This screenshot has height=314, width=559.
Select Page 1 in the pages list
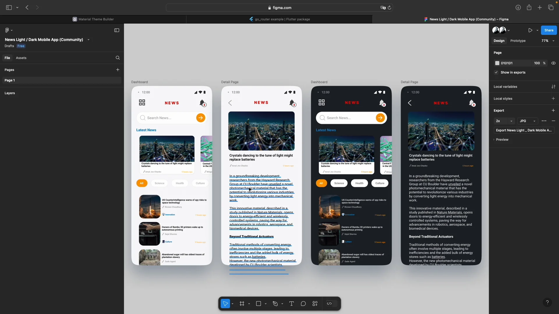pos(10,80)
